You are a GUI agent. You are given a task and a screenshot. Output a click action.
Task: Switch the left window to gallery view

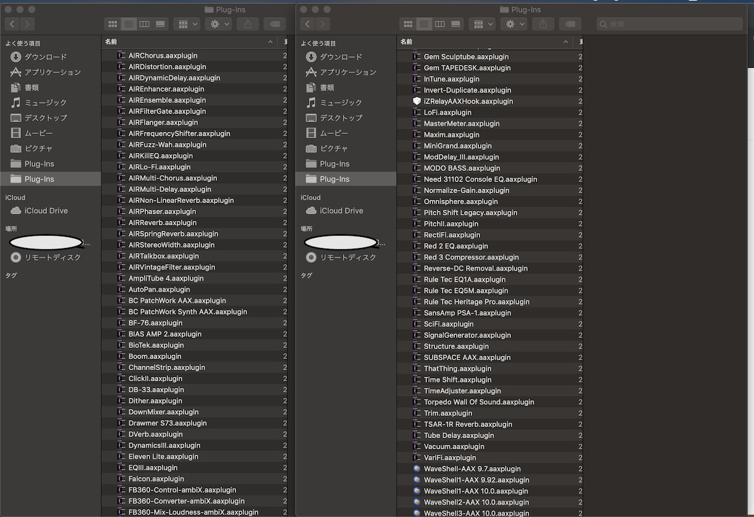(161, 24)
